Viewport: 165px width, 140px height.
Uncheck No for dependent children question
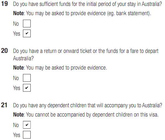click(x=27, y=125)
